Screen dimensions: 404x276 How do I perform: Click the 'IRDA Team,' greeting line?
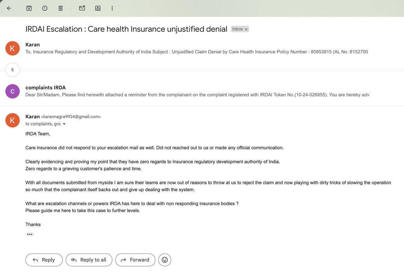point(38,134)
